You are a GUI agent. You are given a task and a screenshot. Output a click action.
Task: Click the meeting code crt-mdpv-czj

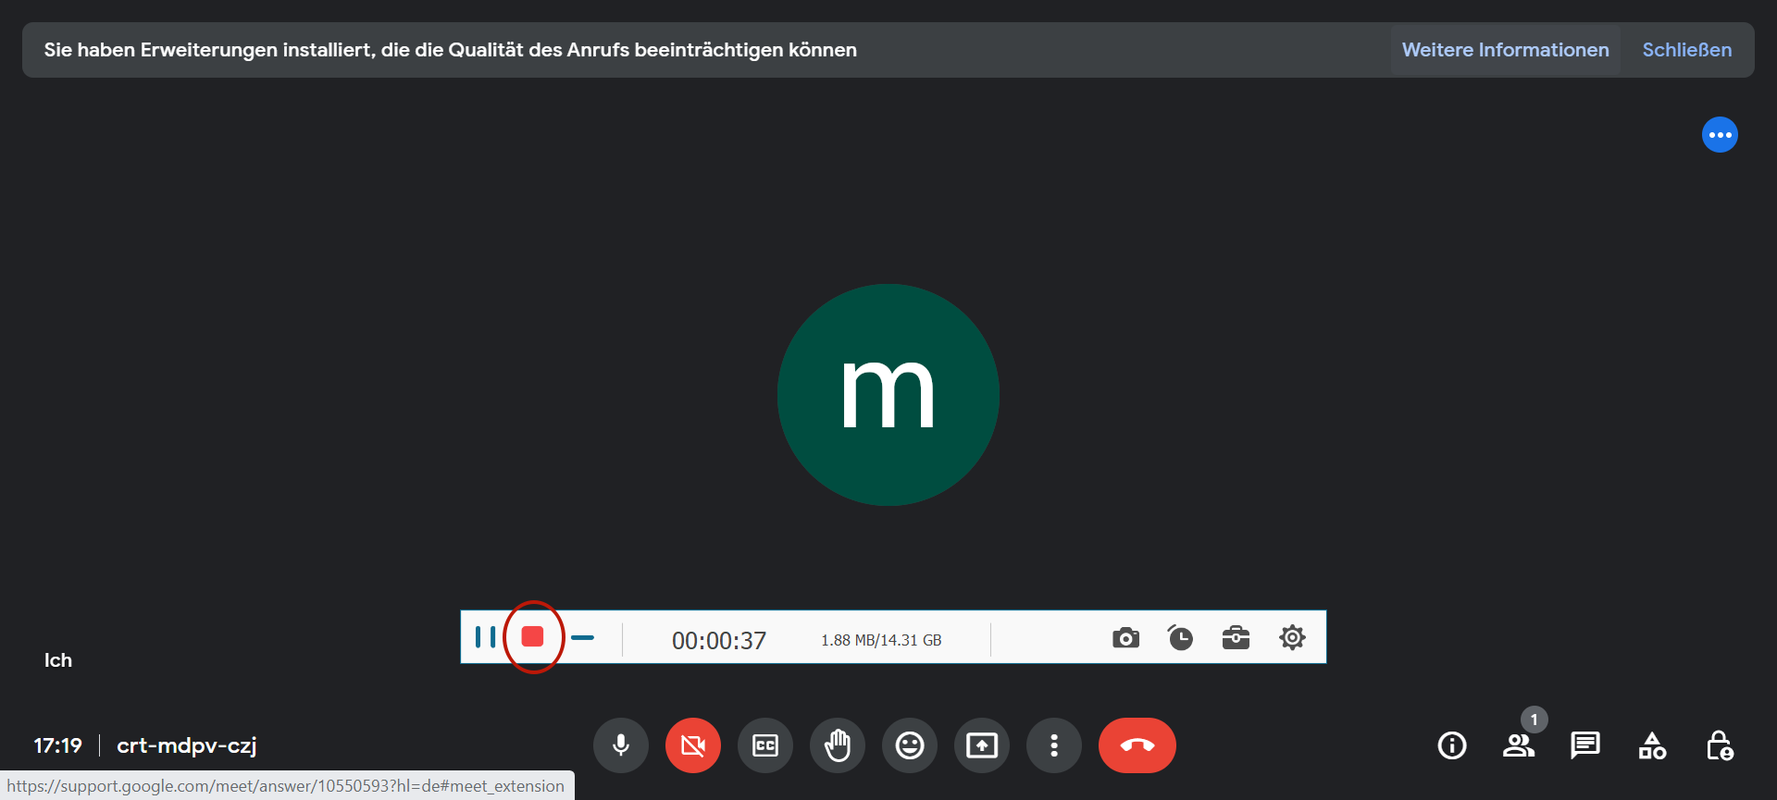click(x=187, y=745)
